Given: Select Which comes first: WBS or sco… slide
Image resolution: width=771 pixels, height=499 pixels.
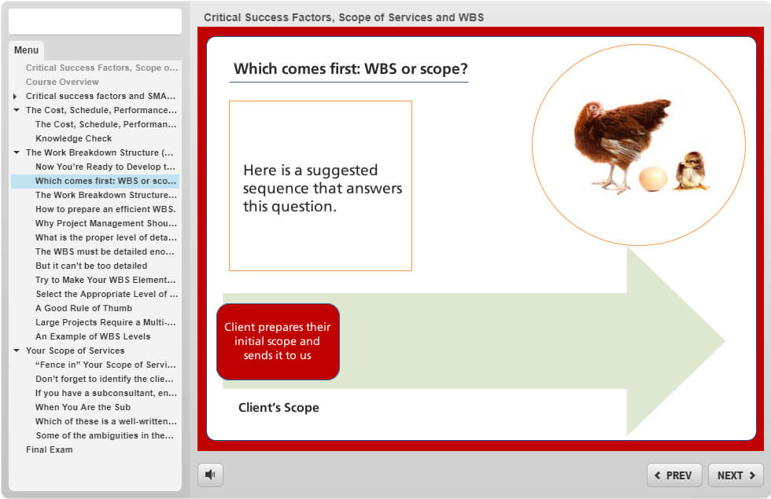Looking at the screenshot, I should (95, 182).
